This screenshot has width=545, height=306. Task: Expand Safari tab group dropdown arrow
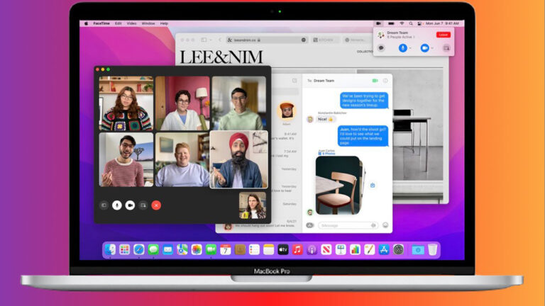pos(211,40)
